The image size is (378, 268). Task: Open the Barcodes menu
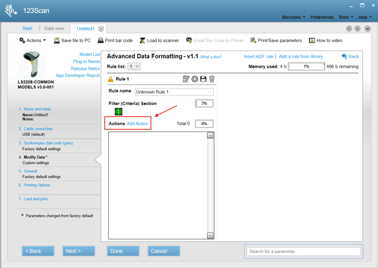293,17
